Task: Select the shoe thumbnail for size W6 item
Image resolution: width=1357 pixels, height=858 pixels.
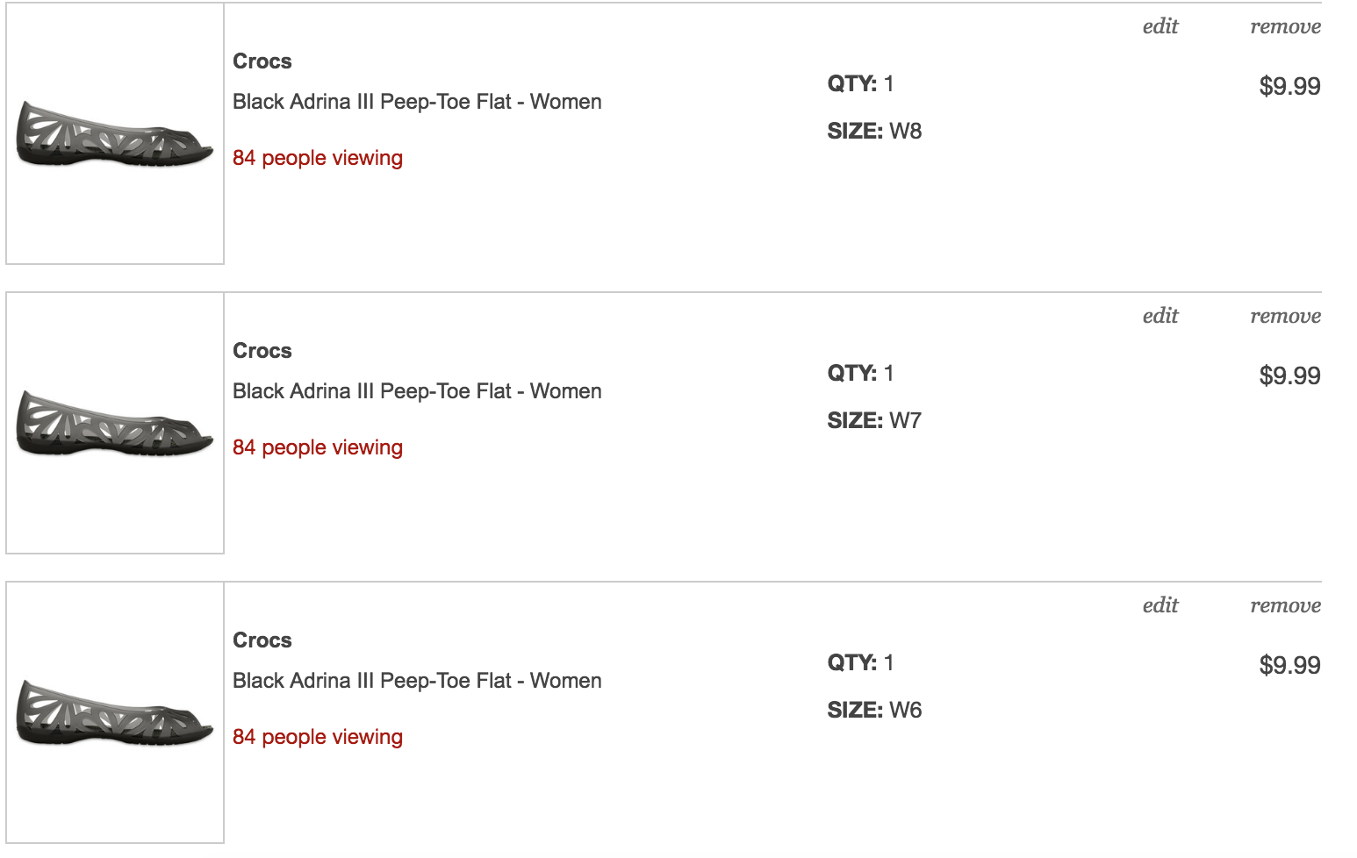Action: coord(115,712)
